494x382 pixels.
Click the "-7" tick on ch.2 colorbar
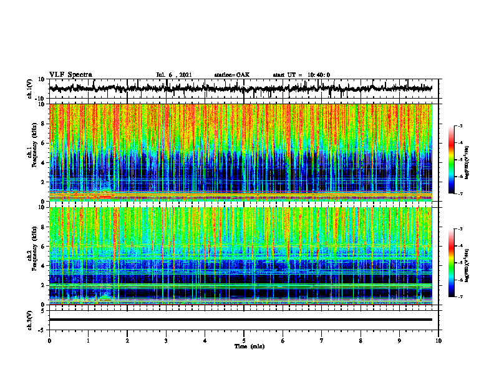coord(460,297)
